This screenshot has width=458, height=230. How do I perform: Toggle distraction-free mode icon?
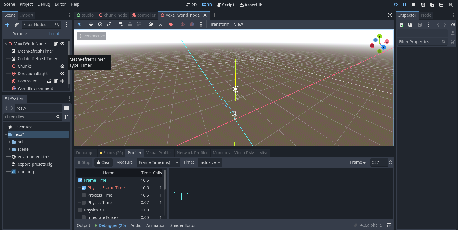[x=390, y=15]
